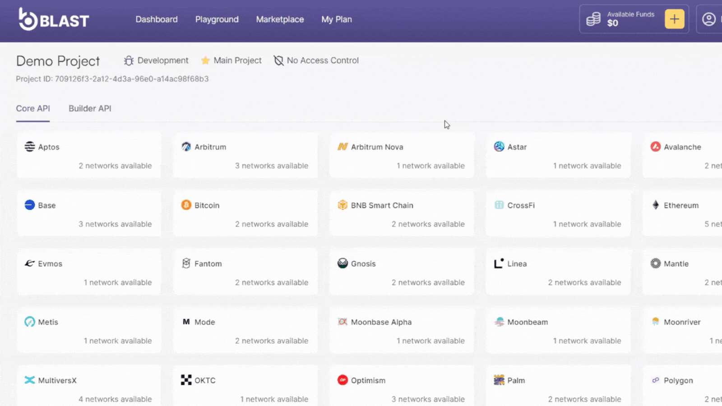The height and width of the screenshot is (406, 722).
Task: Click the Moonbeam logo icon
Action: point(499,322)
